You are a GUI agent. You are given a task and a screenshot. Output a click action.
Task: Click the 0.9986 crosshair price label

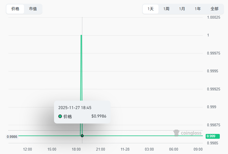(x=12, y=137)
